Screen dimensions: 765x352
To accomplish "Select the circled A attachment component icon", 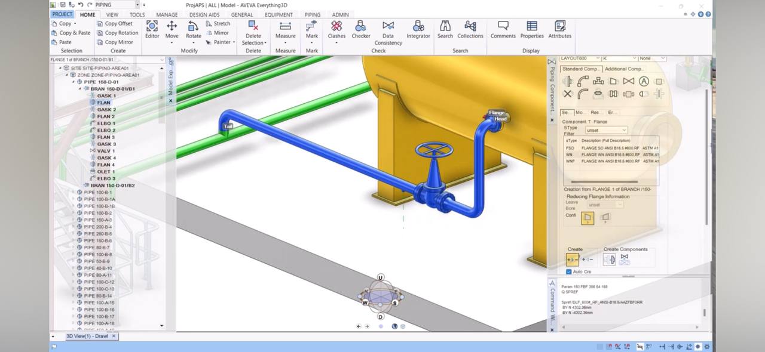I will click(x=644, y=81).
